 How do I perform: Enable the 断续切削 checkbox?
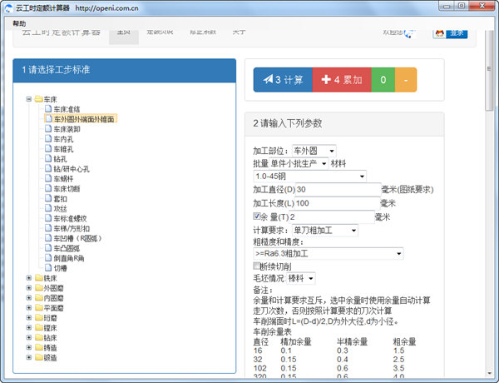pos(256,266)
